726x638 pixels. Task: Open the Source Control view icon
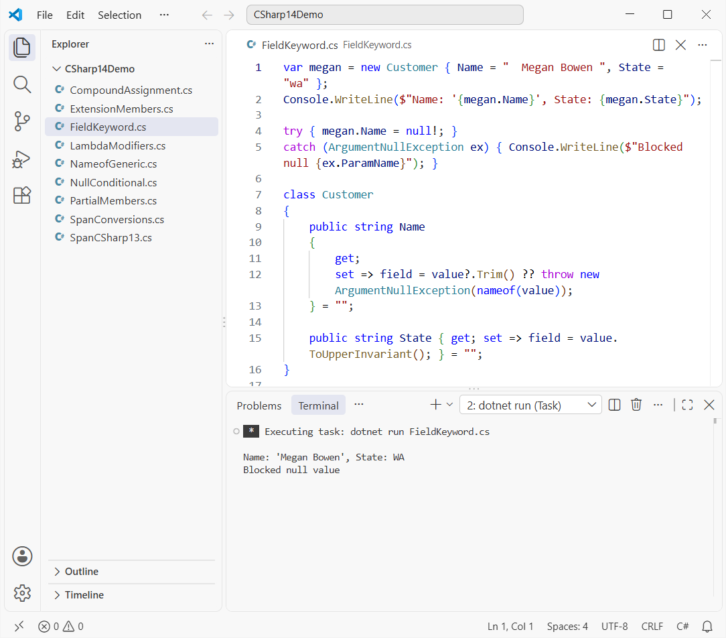point(21,121)
